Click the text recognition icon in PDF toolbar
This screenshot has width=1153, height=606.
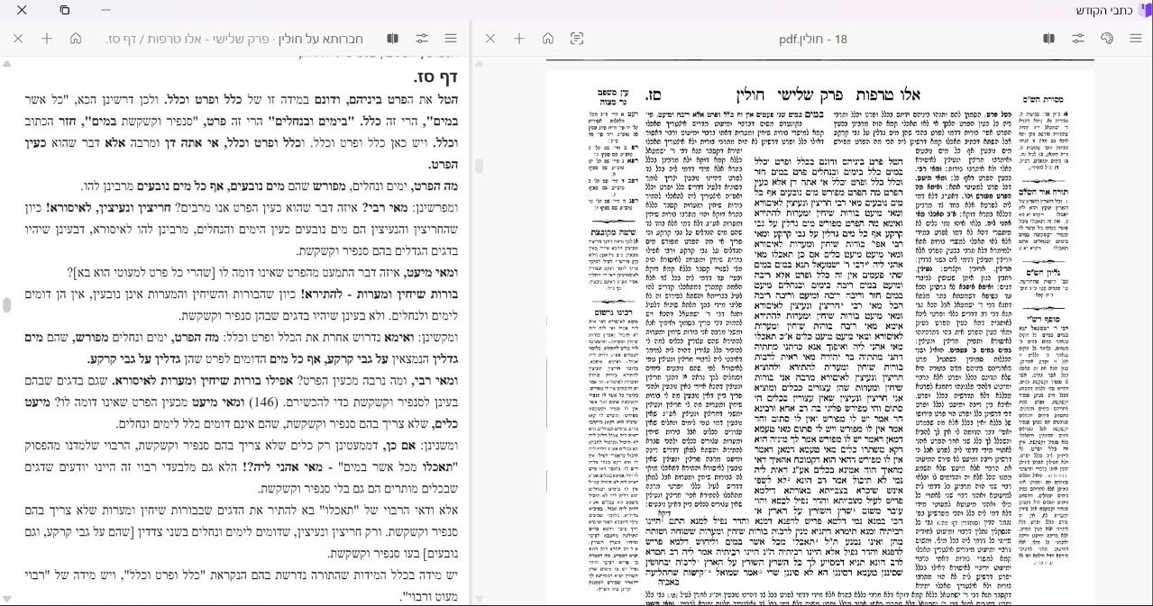(577, 39)
